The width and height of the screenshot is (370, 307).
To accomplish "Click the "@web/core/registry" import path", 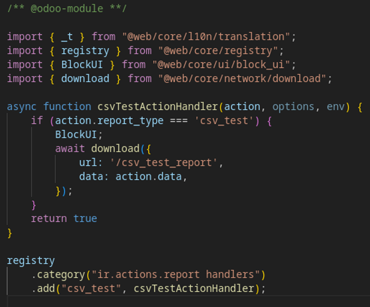I will (218, 51).
